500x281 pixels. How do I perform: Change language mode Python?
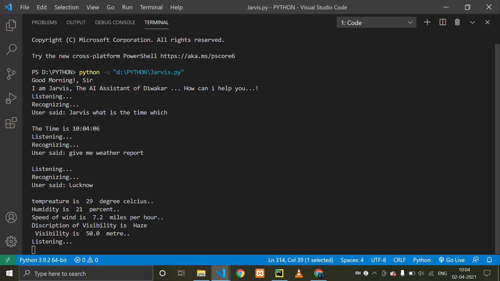[x=422, y=260]
